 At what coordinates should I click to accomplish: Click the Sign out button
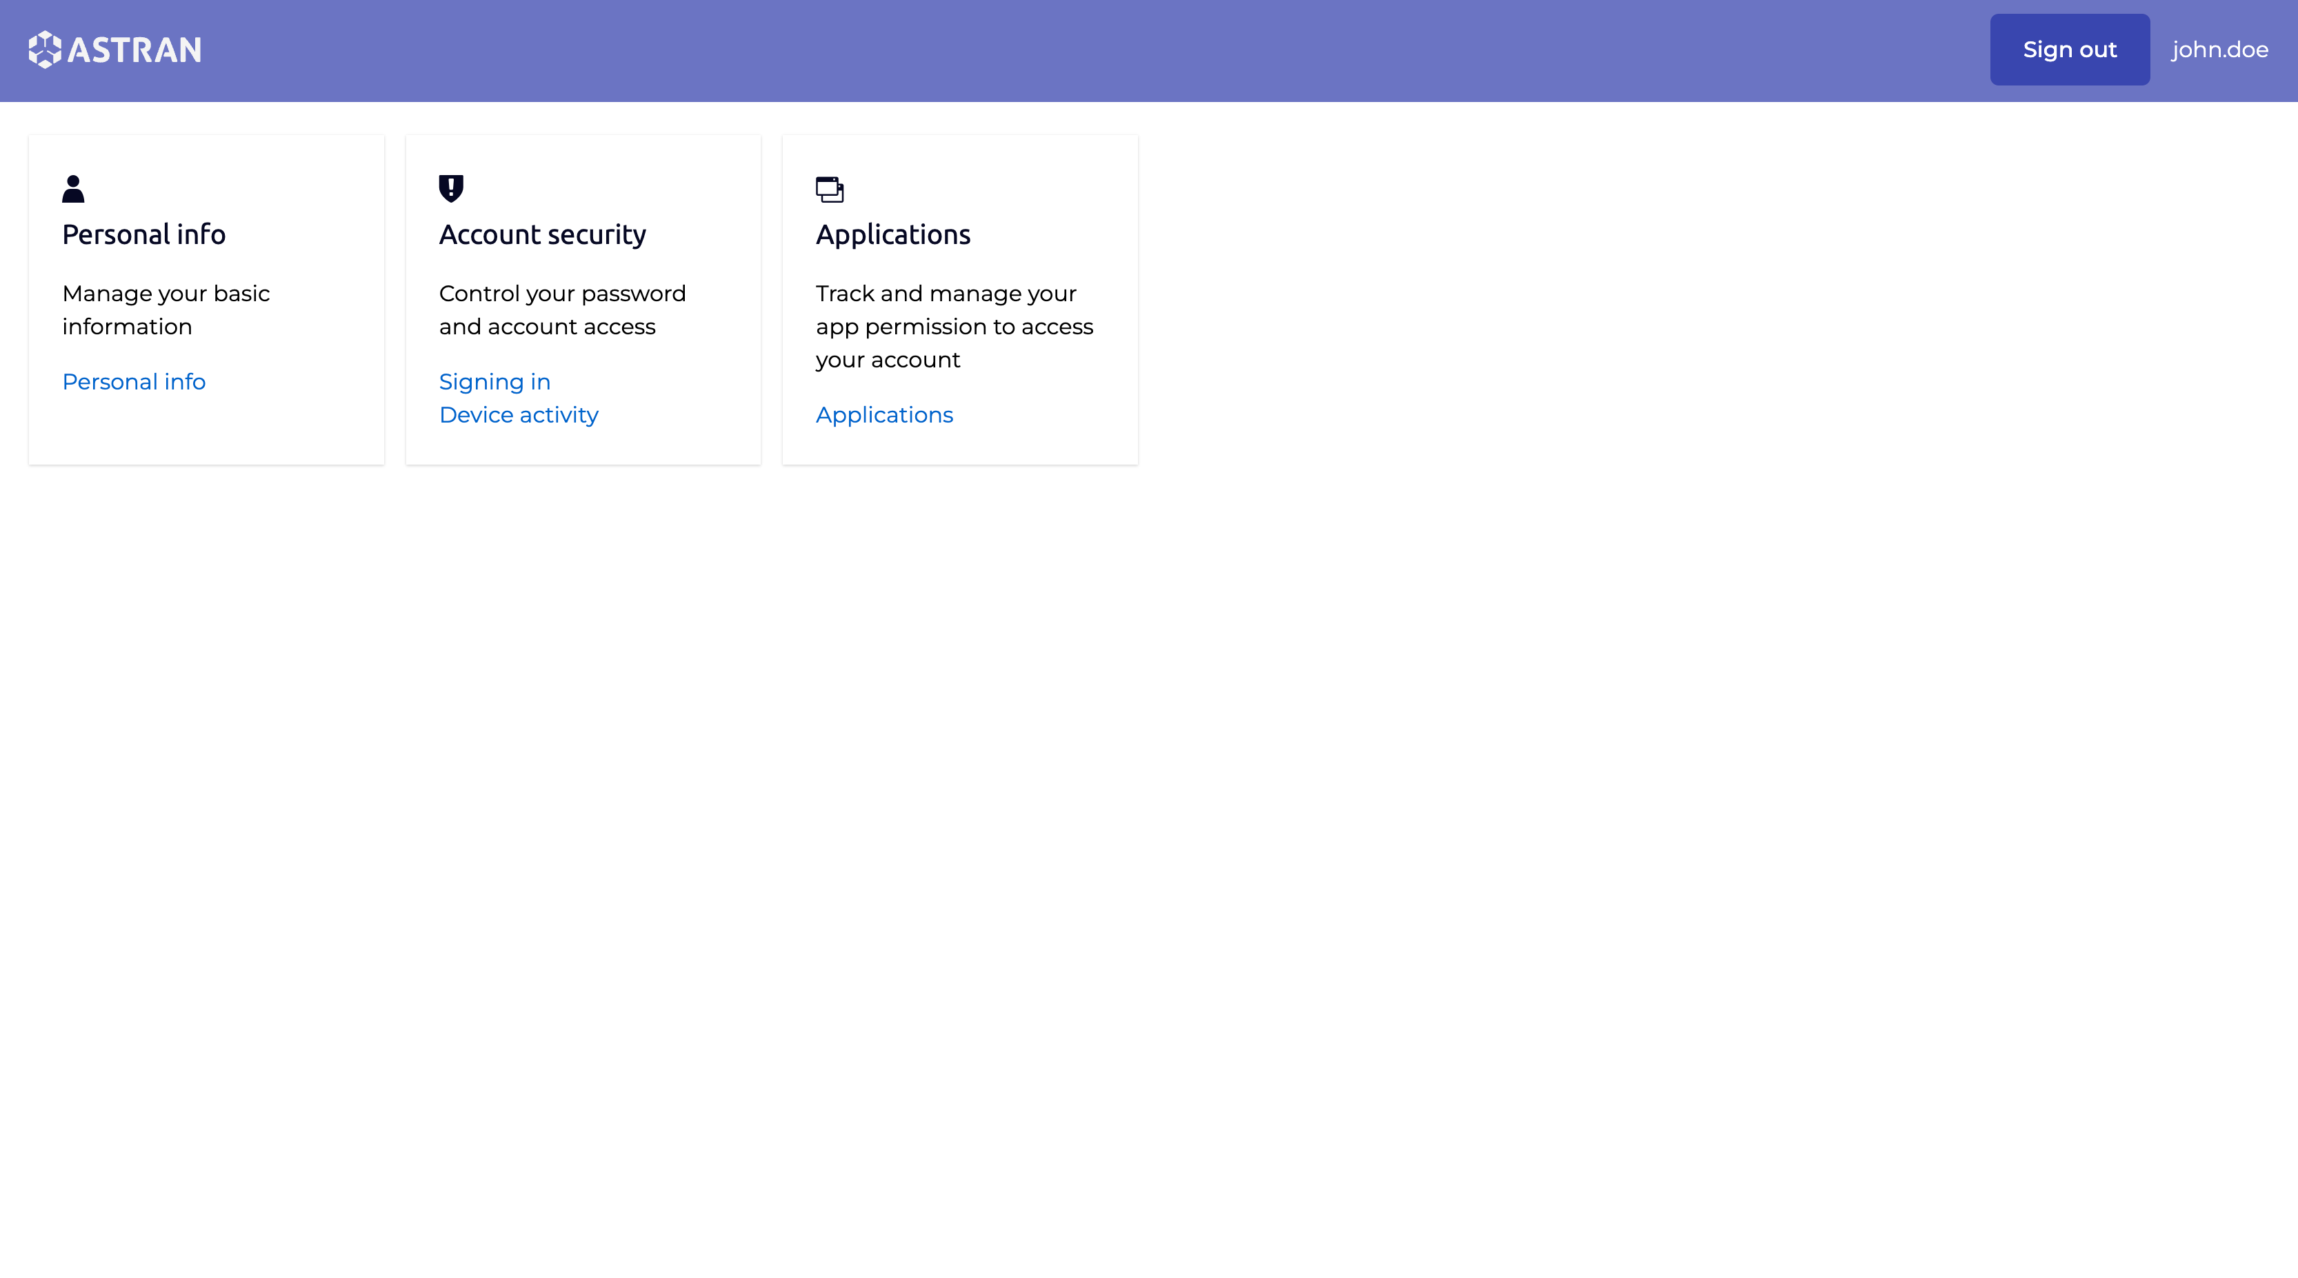[x=2070, y=50]
